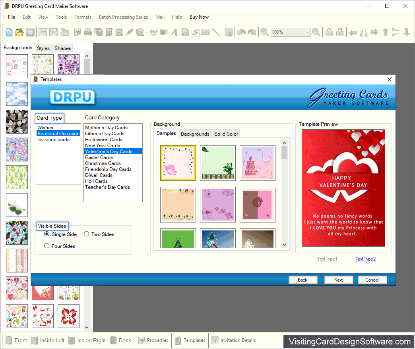Select the quill pen drawing tool
Screen dimensions: 415x349
(130, 32)
